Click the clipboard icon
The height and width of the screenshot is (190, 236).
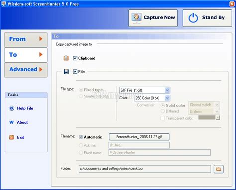[66, 58]
